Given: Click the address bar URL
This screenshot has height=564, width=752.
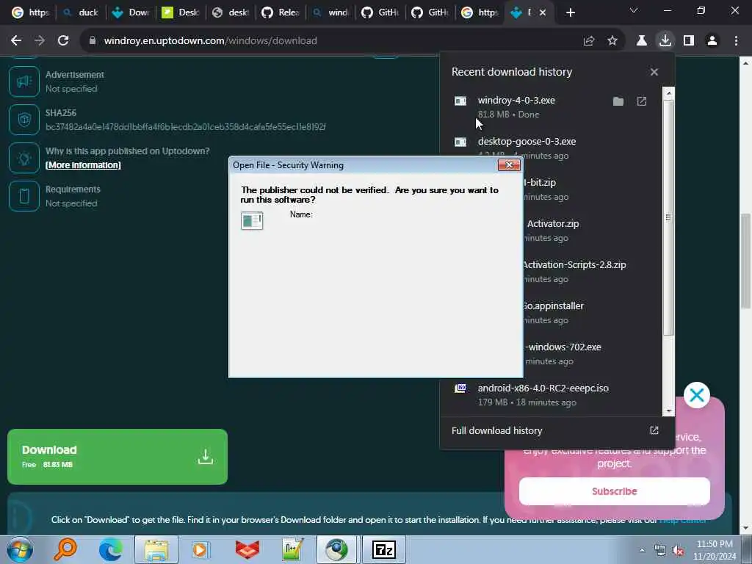Looking at the screenshot, I should tap(211, 41).
